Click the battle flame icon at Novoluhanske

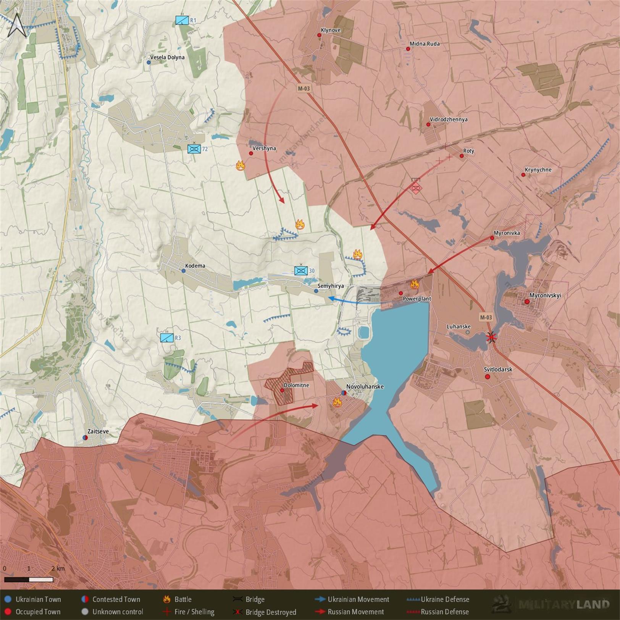click(x=337, y=402)
